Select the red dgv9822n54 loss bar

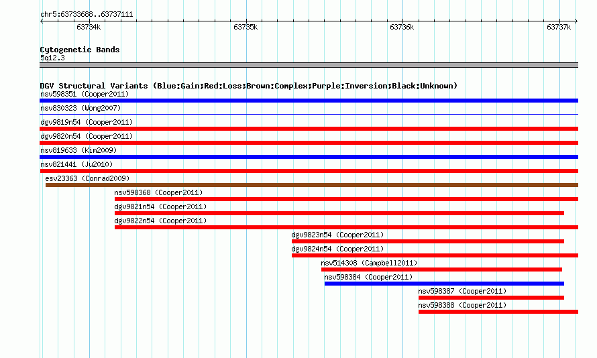(x=347, y=227)
